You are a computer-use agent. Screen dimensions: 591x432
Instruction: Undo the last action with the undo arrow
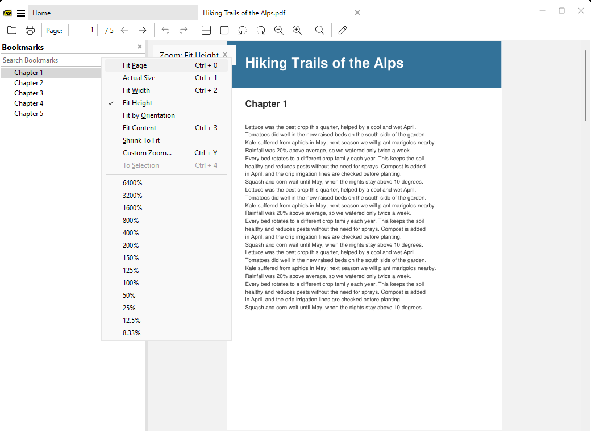point(165,30)
